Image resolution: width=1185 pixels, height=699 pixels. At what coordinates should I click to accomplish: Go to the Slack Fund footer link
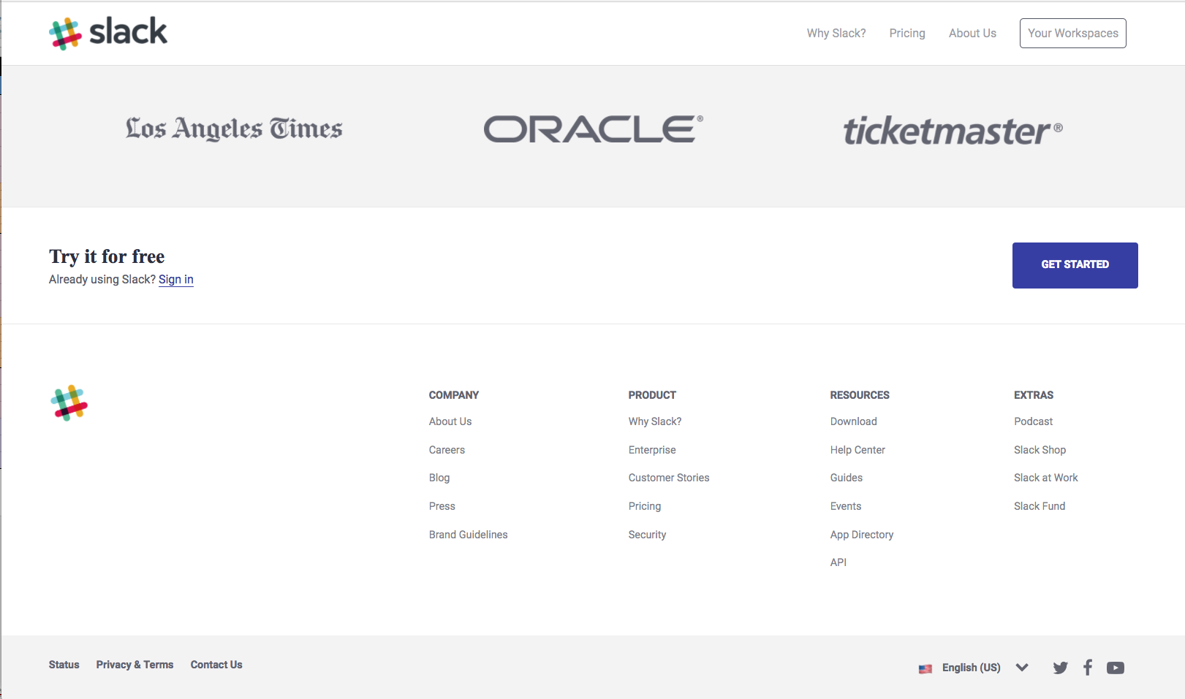[1040, 506]
